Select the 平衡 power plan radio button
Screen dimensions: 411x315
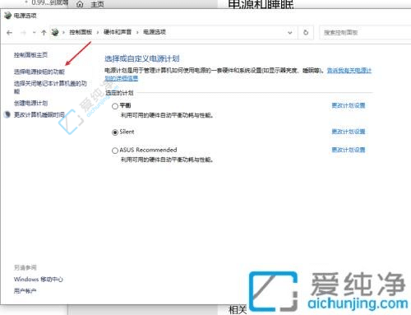pyautogui.click(x=115, y=106)
